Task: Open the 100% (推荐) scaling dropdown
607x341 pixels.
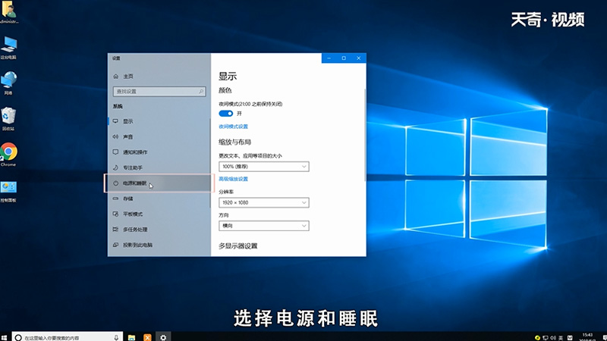Action: 263,167
